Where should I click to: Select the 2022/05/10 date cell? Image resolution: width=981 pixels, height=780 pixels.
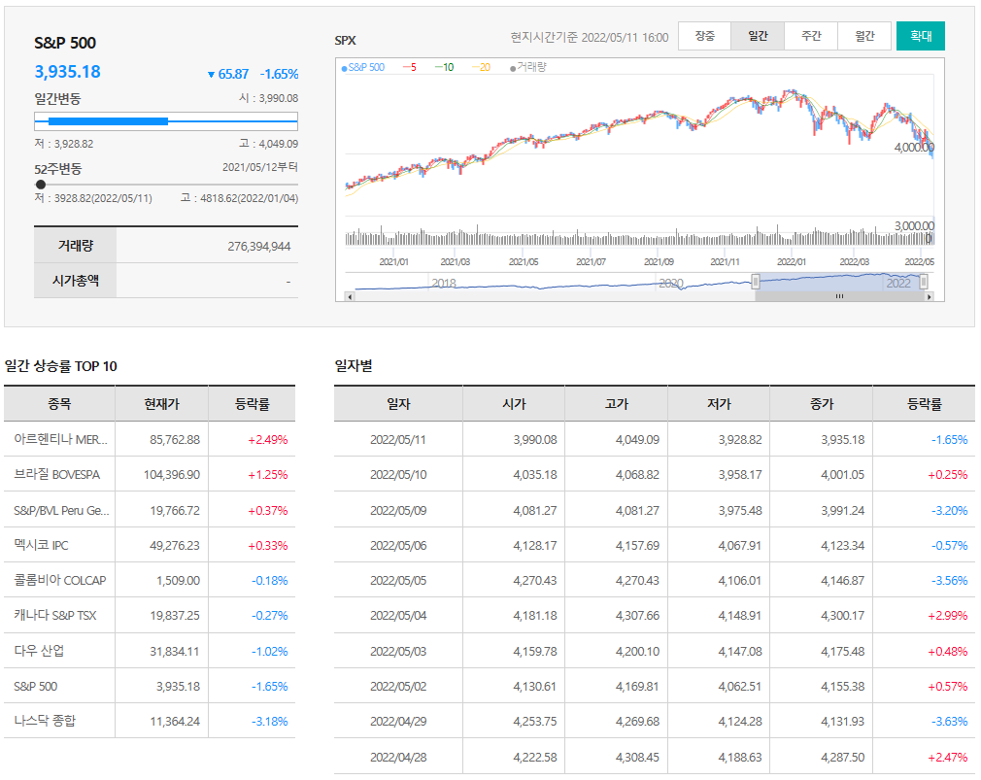[398, 474]
